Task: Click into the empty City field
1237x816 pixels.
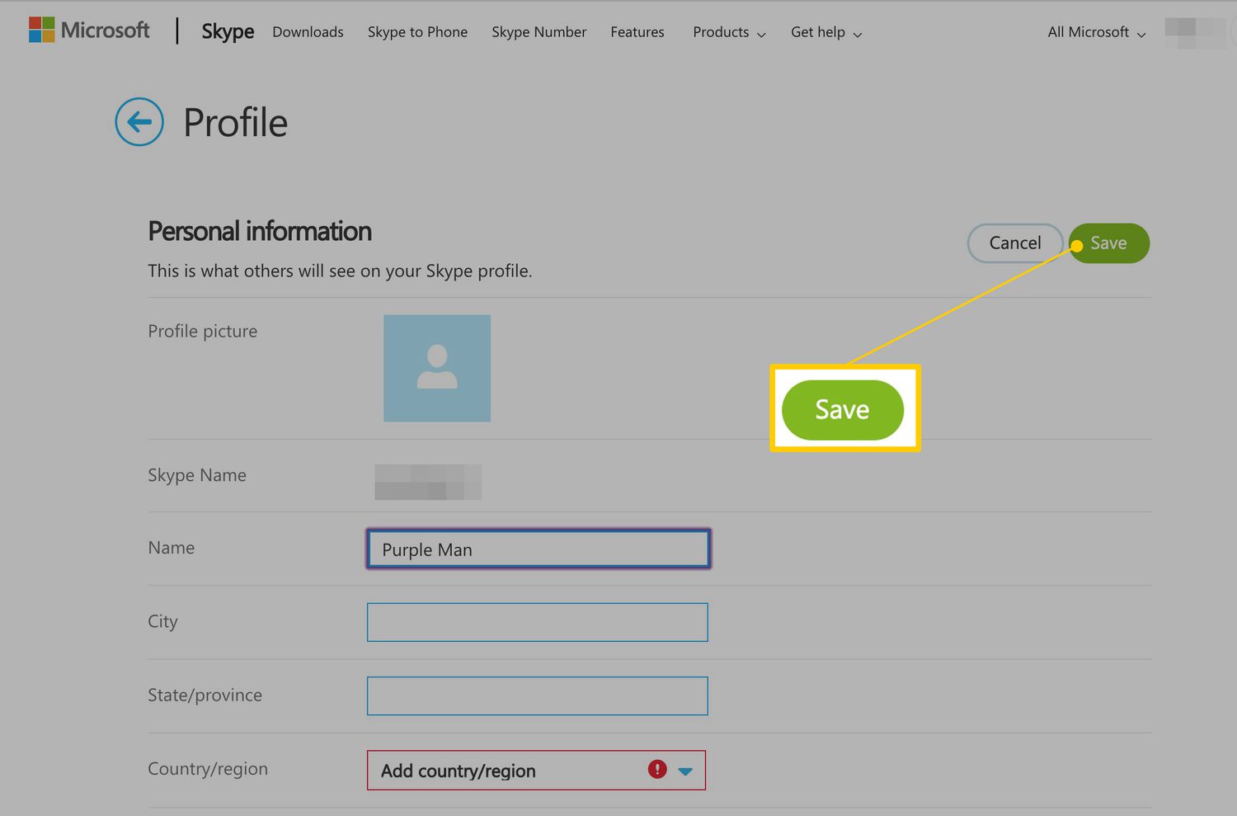Action: pyautogui.click(x=538, y=622)
